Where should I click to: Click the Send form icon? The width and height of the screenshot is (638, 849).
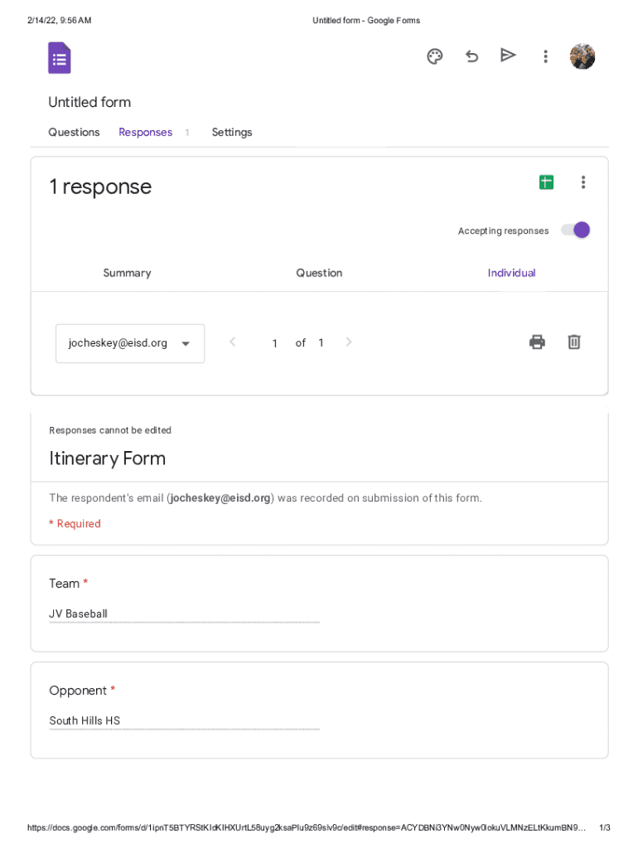pyautogui.click(x=508, y=56)
